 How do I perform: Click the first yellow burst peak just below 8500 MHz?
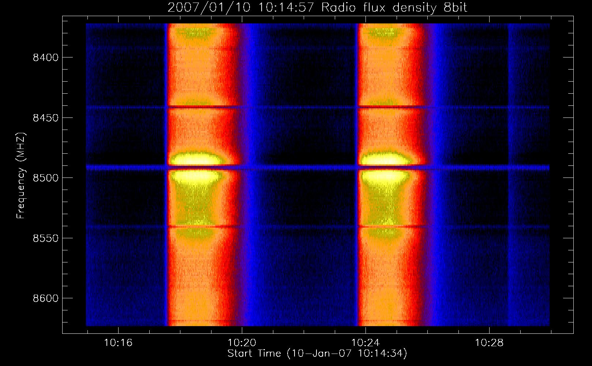[196, 176]
